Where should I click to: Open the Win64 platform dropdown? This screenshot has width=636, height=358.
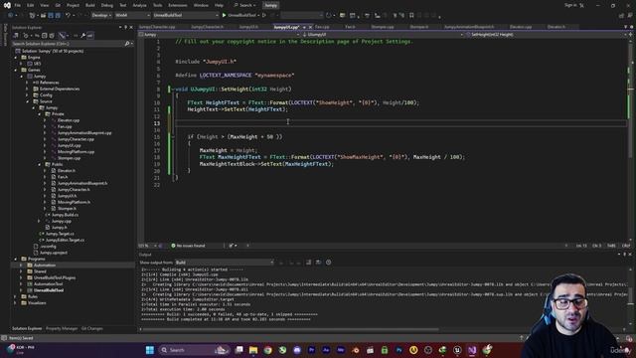click(132, 15)
